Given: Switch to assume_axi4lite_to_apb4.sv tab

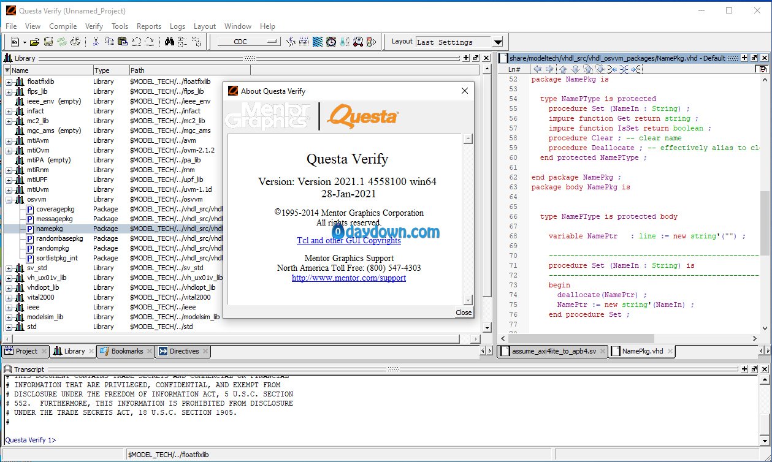Looking at the screenshot, I should tap(553, 351).
